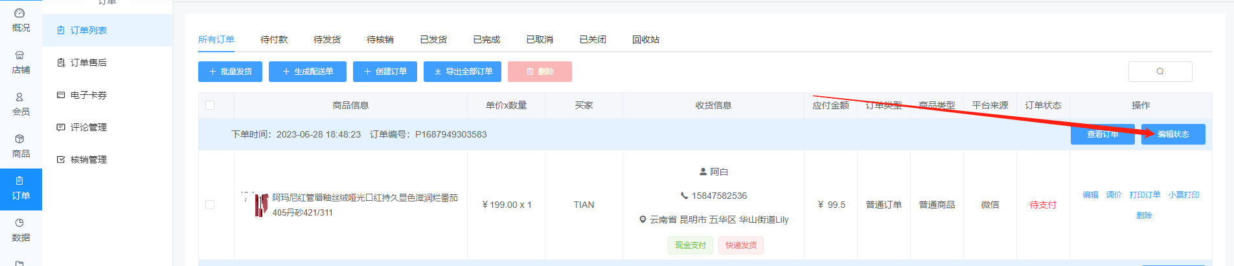Click the 创建订单 button
This screenshot has width=1234, height=266.
(x=385, y=72)
